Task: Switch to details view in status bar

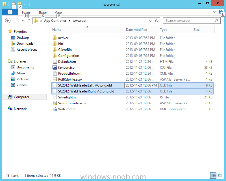Action: point(214,175)
